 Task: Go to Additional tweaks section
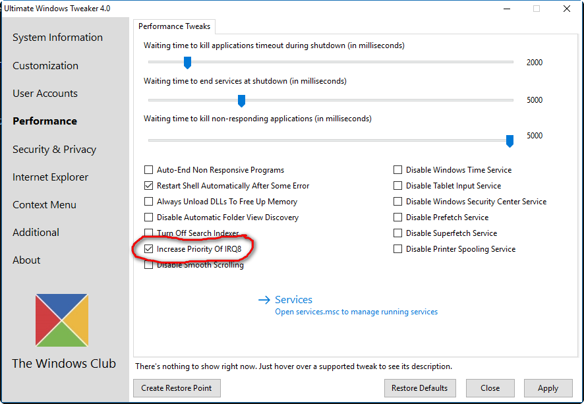[x=36, y=233]
